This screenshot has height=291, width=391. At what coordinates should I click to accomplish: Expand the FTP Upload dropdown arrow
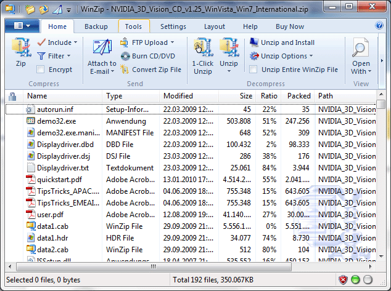pyautogui.click(x=172, y=42)
